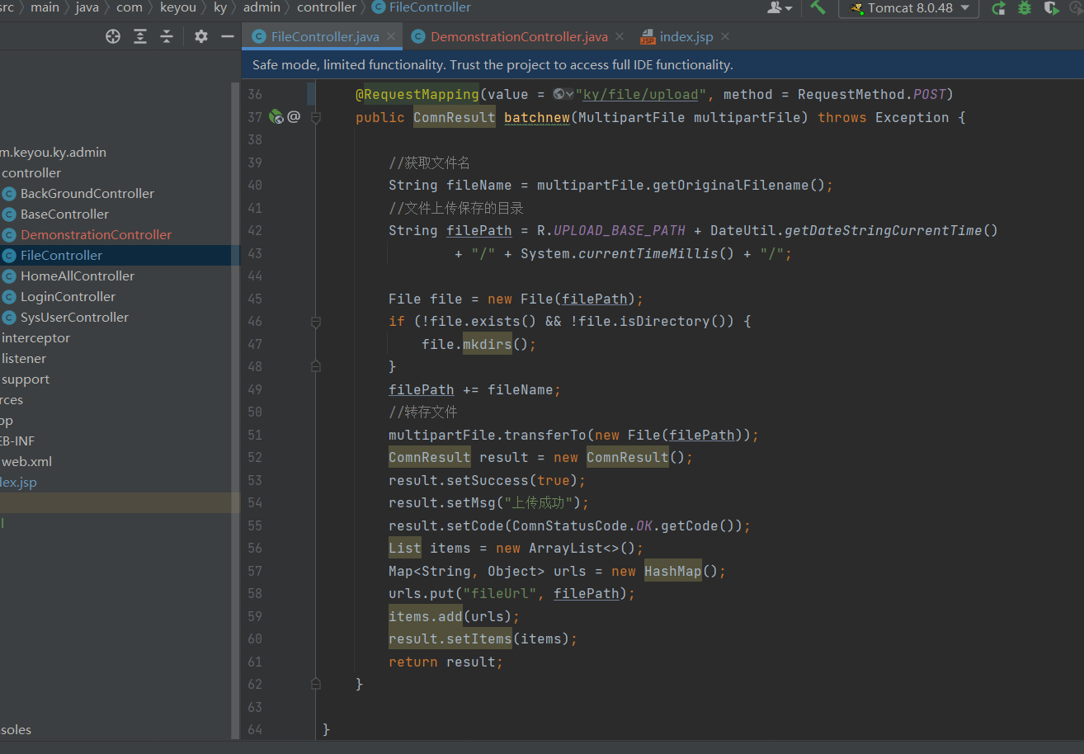The image size is (1084, 754).
Task: Click the batchnew method name
Action: coord(537,117)
